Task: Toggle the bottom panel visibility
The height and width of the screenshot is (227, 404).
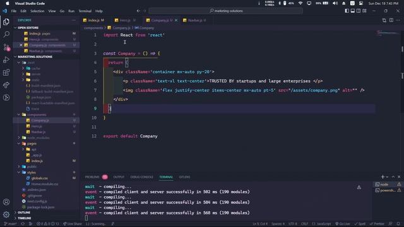Action: (x=352, y=11)
